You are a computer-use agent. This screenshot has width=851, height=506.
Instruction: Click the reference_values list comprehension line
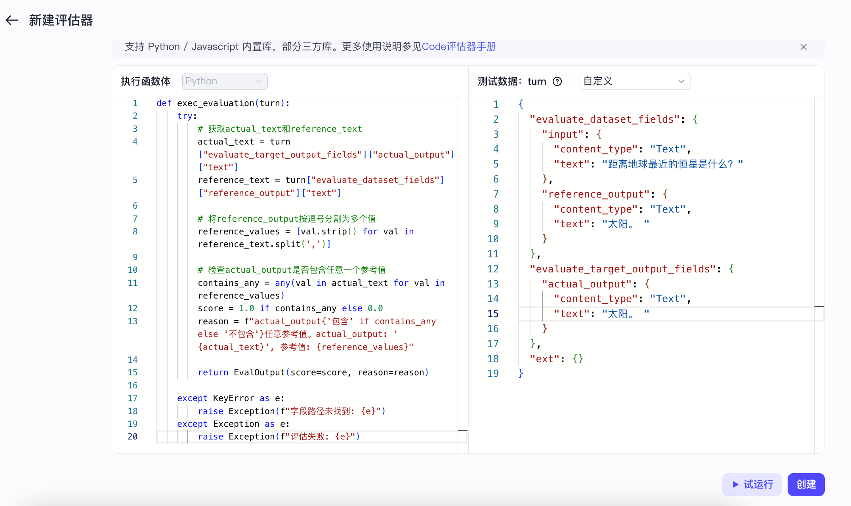(306, 232)
